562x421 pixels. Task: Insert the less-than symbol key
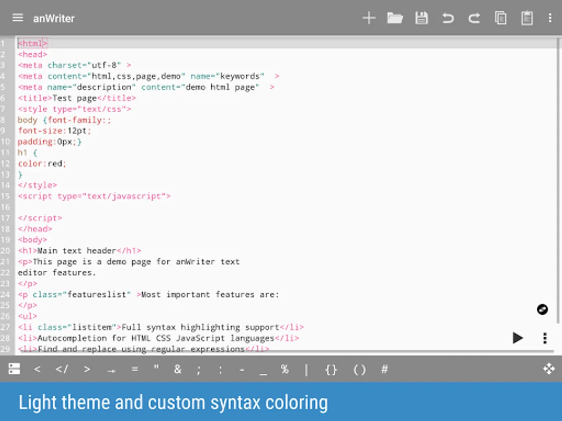[x=37, y=369]
